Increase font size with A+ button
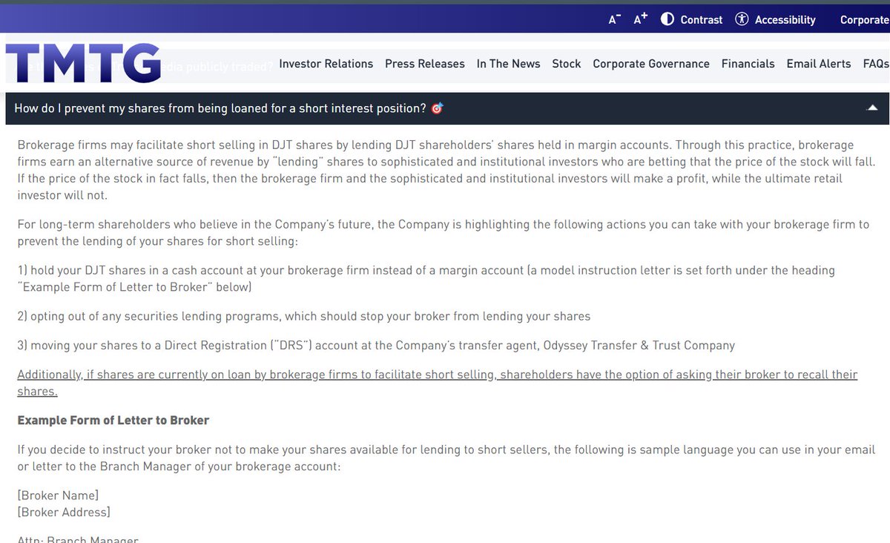This screenshot has height=543, width=890. (x=640, y=19)
